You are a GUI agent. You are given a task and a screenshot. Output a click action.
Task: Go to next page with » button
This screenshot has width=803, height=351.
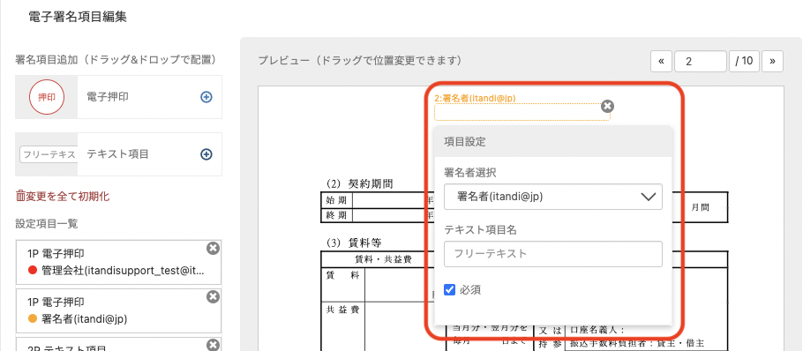tap(772, 62)
